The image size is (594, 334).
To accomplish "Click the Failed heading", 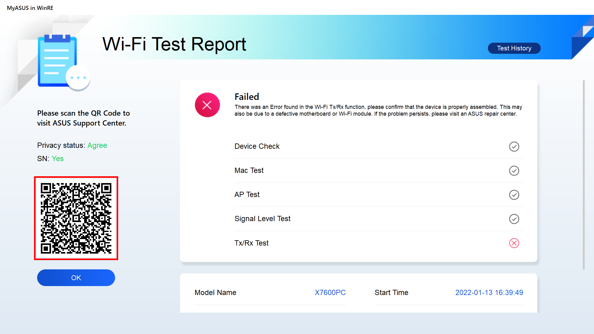I will coord(247,97).
